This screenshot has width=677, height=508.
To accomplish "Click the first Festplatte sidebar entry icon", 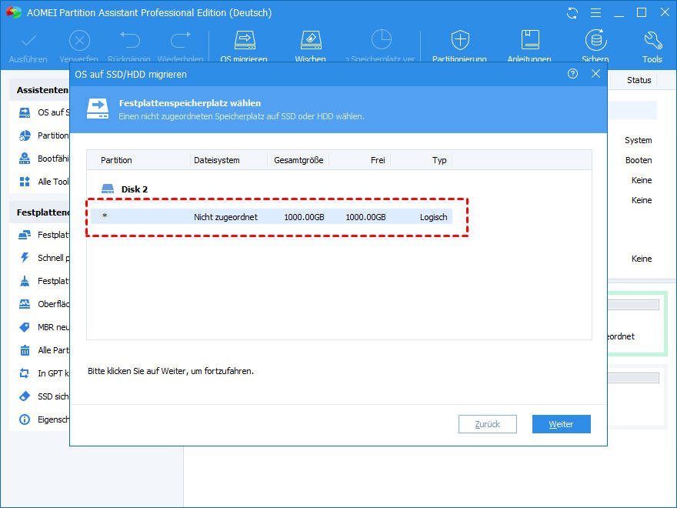I will 25,235.
